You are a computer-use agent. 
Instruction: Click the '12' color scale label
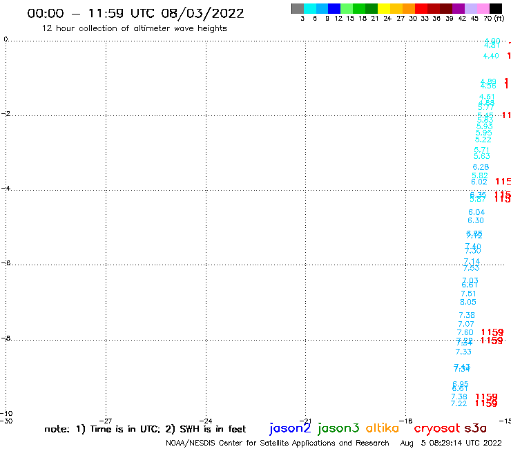[x=338, y=19]
